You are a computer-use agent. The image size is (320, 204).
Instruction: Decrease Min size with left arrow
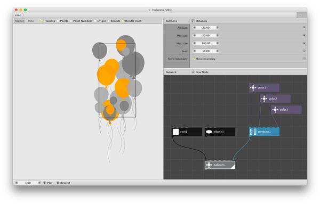point(195,36)
